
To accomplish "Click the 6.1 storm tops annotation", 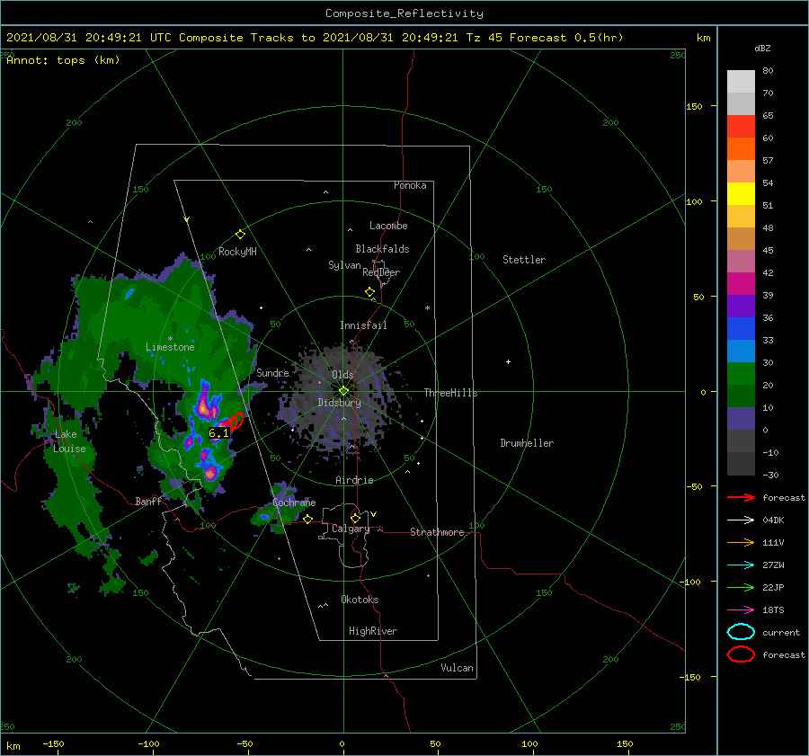I will [x=218, y=433].
